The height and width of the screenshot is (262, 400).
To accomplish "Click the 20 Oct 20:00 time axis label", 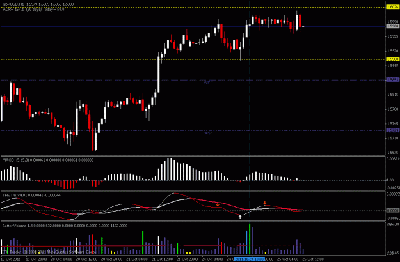I will tap(111, 259).
